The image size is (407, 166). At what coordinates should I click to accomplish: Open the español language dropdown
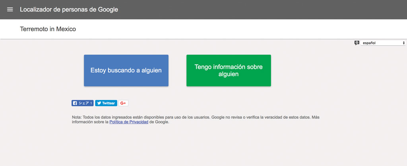click(383, 43)
